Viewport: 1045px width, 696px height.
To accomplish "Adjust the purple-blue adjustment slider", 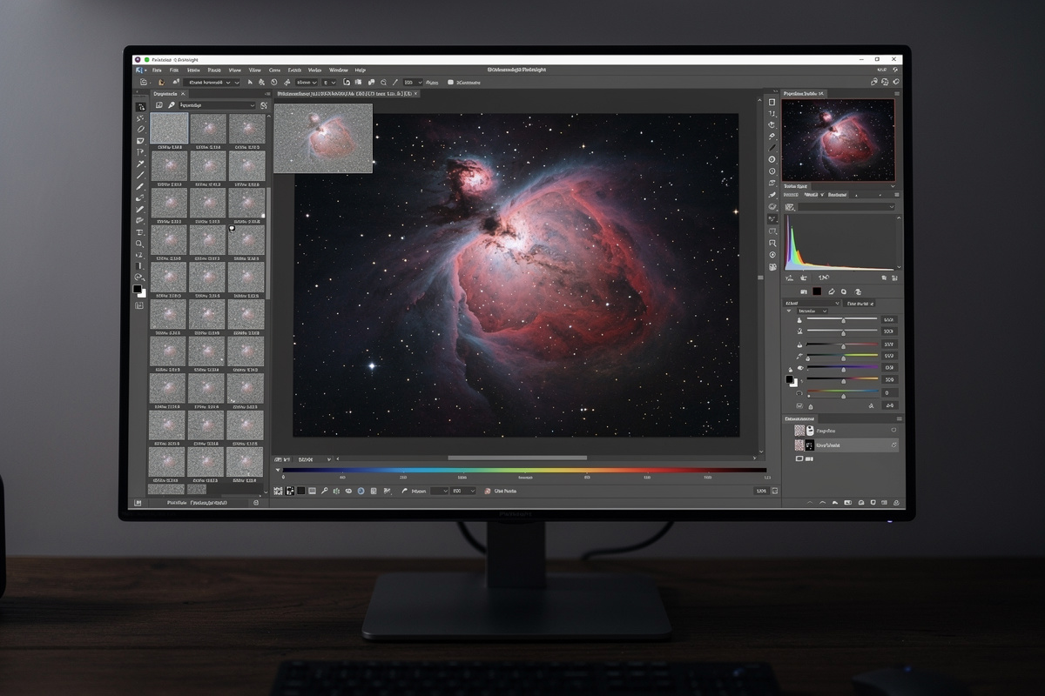I will (842, 367).
